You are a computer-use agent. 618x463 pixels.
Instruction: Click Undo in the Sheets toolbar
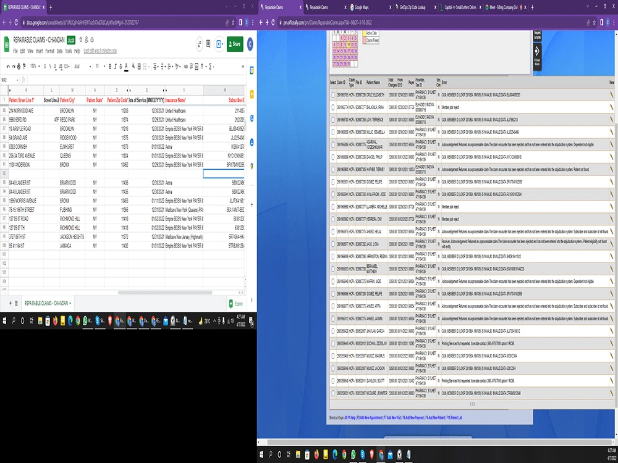(8, 67)
